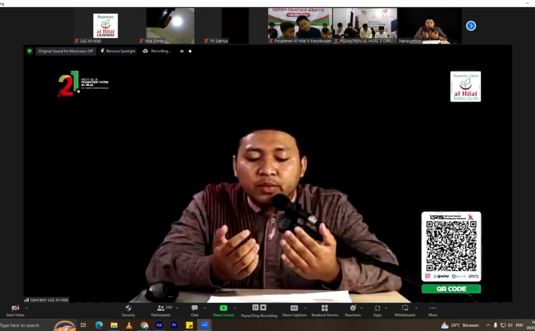Show next participants with blue arrow
The image size is (535, 331).
pyautogui.click(x=471, y=26)
